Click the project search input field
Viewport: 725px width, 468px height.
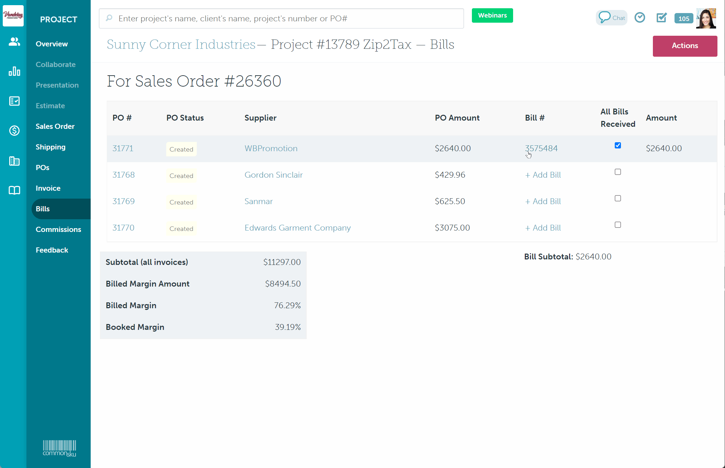pyautogui.click(x=281, y=18)
